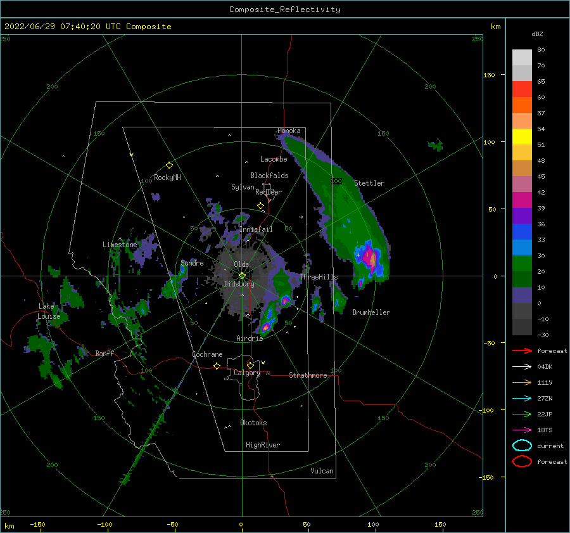Click the Drumheller town label
570x533 pixels.
[x=371, y=312]
